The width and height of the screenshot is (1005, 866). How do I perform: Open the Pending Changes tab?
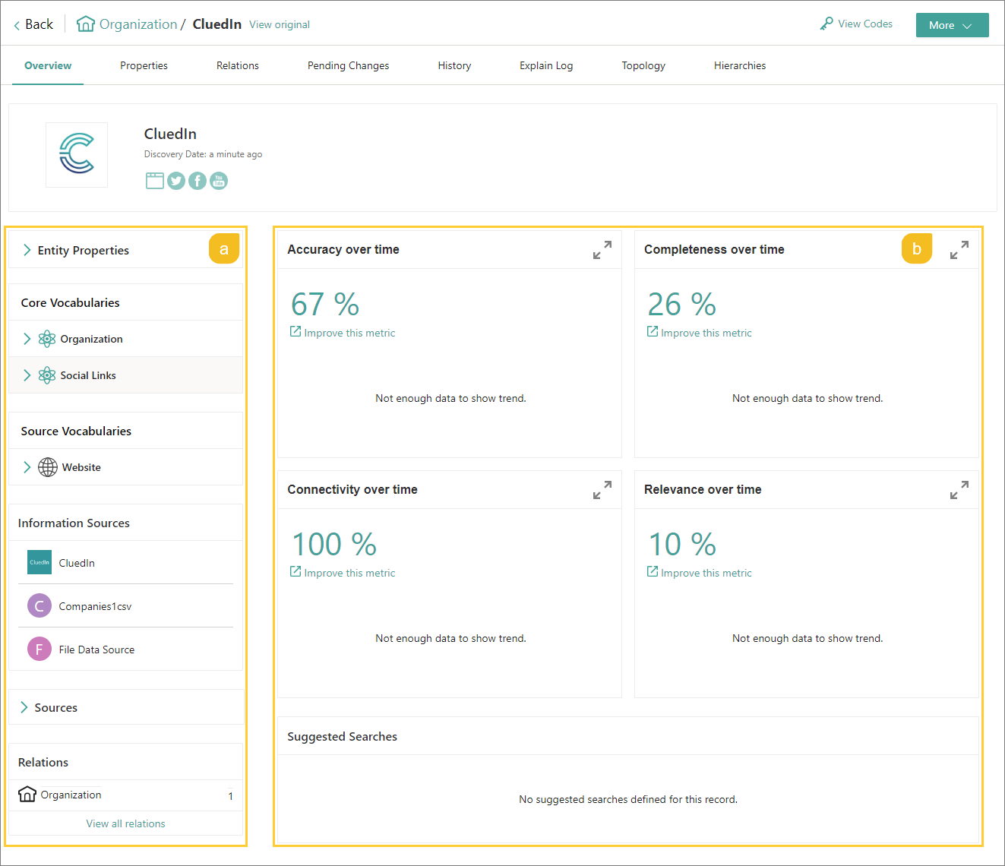348,65
